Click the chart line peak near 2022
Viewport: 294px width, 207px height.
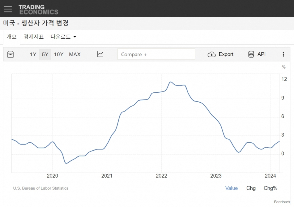171,82
